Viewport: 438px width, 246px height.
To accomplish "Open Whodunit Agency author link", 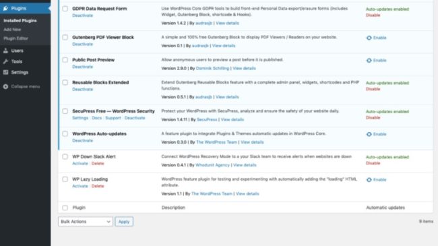I will pyautogui.click(x=212, y=165).
